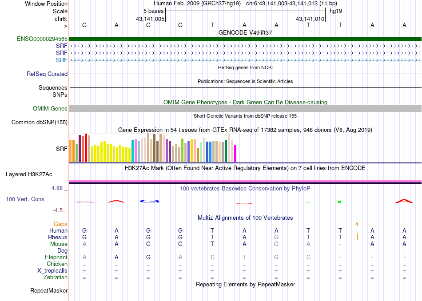Open the Layered H3K27Ac track label
Image resolution: width=422 pixels, height=301 pixels.
[x=29, y=174]
